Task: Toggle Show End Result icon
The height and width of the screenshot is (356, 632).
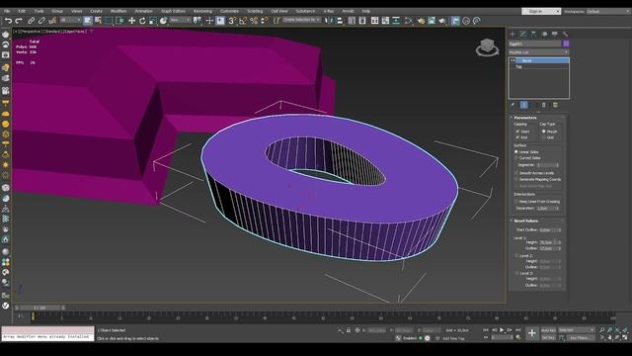Action: [x=524, y=105]
